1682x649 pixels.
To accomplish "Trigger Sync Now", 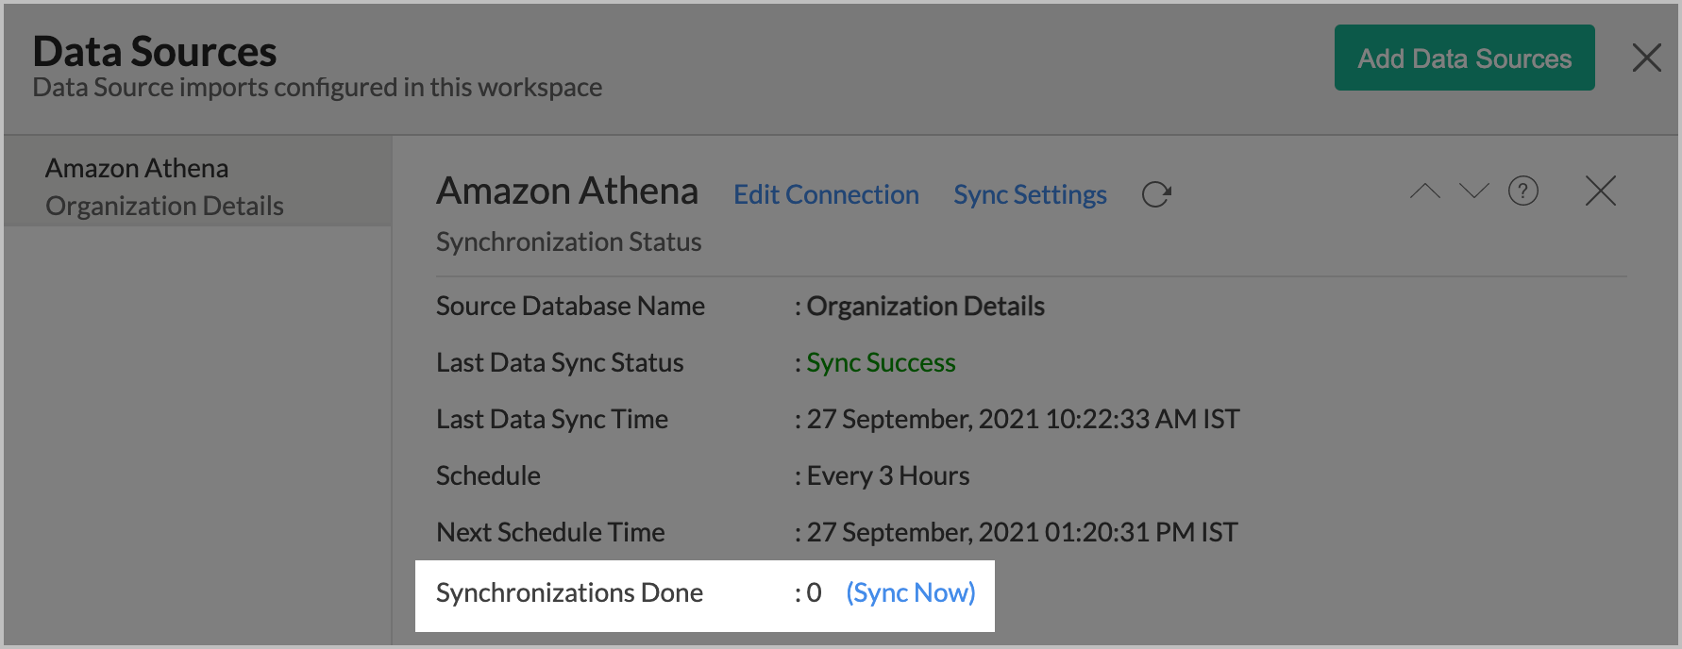I will [x=910, y=593].
